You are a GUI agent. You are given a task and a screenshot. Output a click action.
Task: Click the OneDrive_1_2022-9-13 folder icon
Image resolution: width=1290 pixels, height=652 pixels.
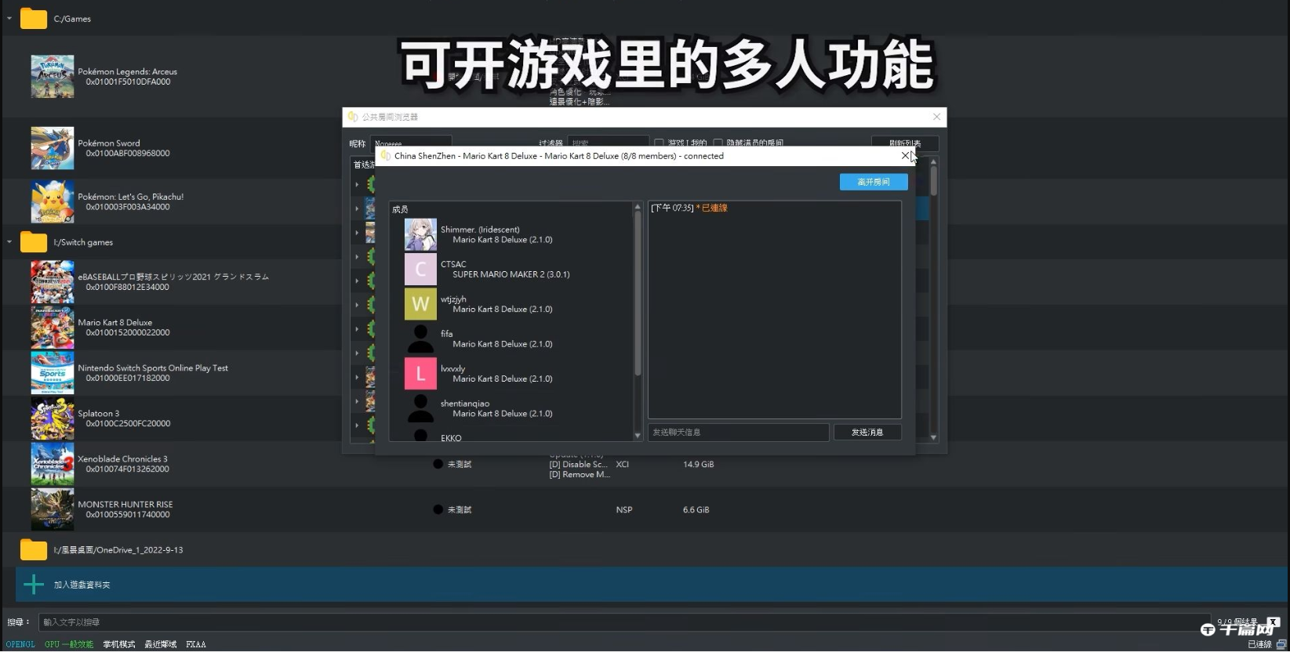(34, 549)
